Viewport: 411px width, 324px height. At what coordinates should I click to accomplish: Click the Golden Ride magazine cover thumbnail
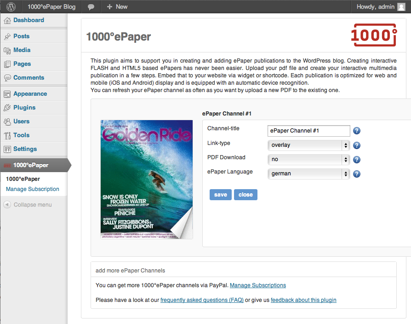pos(147,179)
